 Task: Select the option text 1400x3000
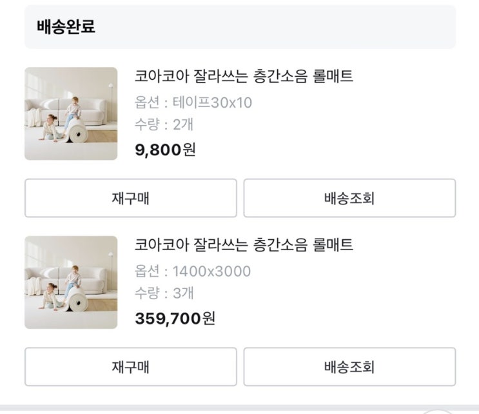click(211, 271)
